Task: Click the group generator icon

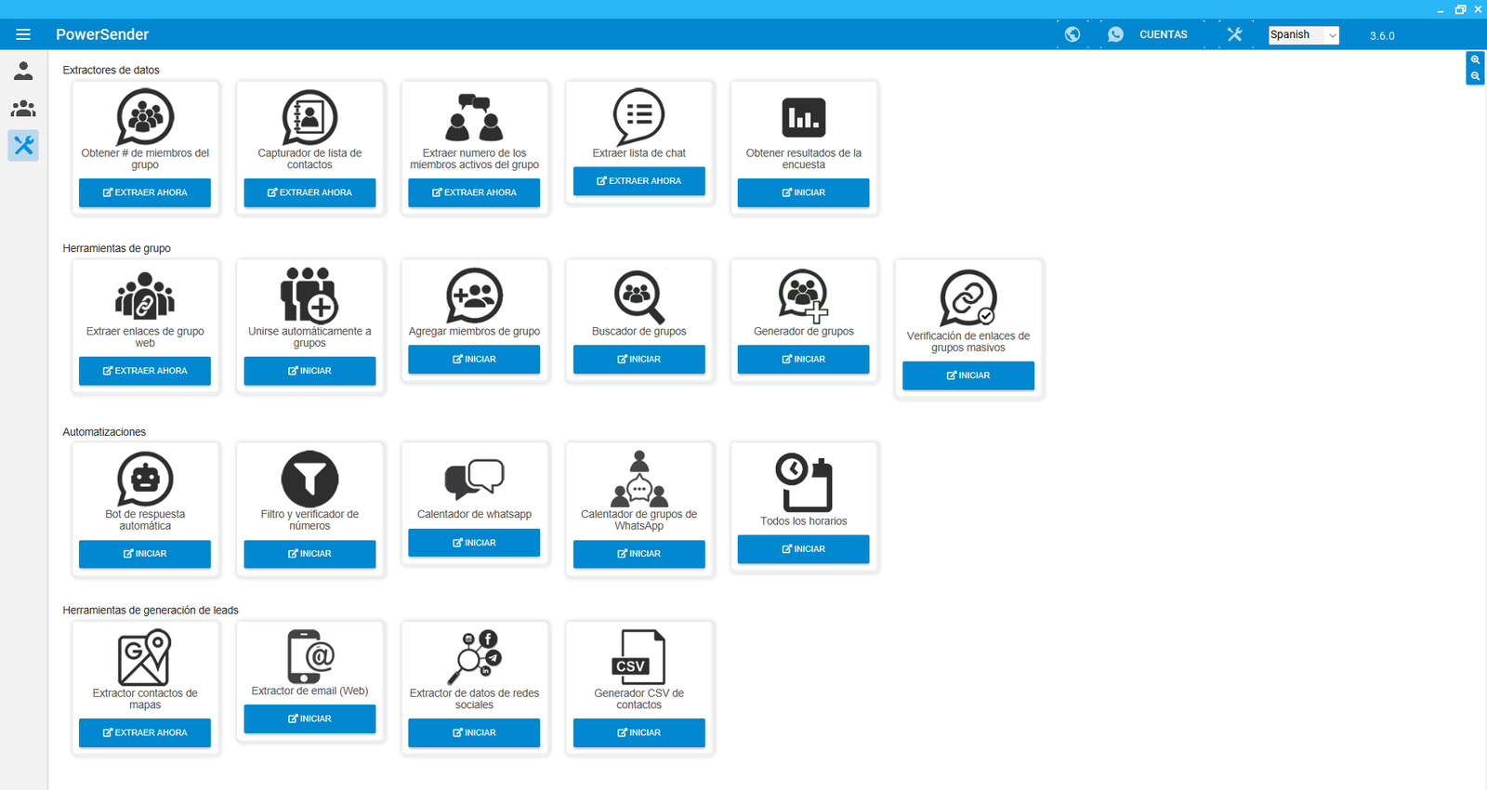Action: click(x=804, y=296)
